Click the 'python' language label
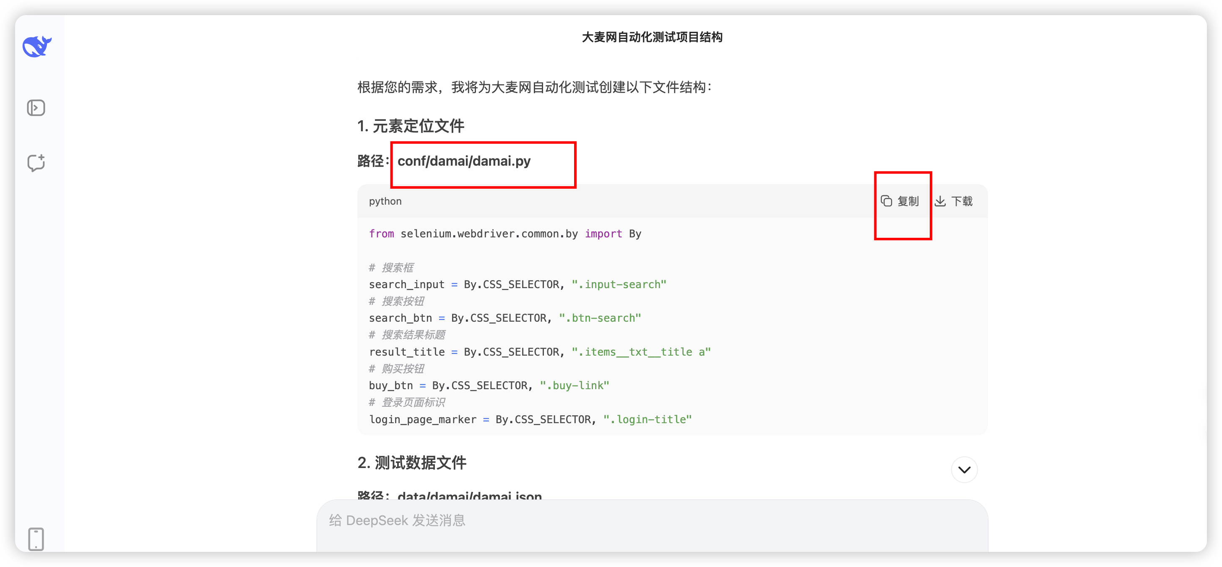Viewport: 1222px width, 567px height. click(x=385, y=201)
